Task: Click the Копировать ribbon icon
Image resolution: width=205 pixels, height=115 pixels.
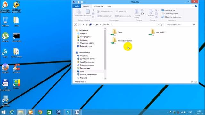Action: click(x=78, y=13)
